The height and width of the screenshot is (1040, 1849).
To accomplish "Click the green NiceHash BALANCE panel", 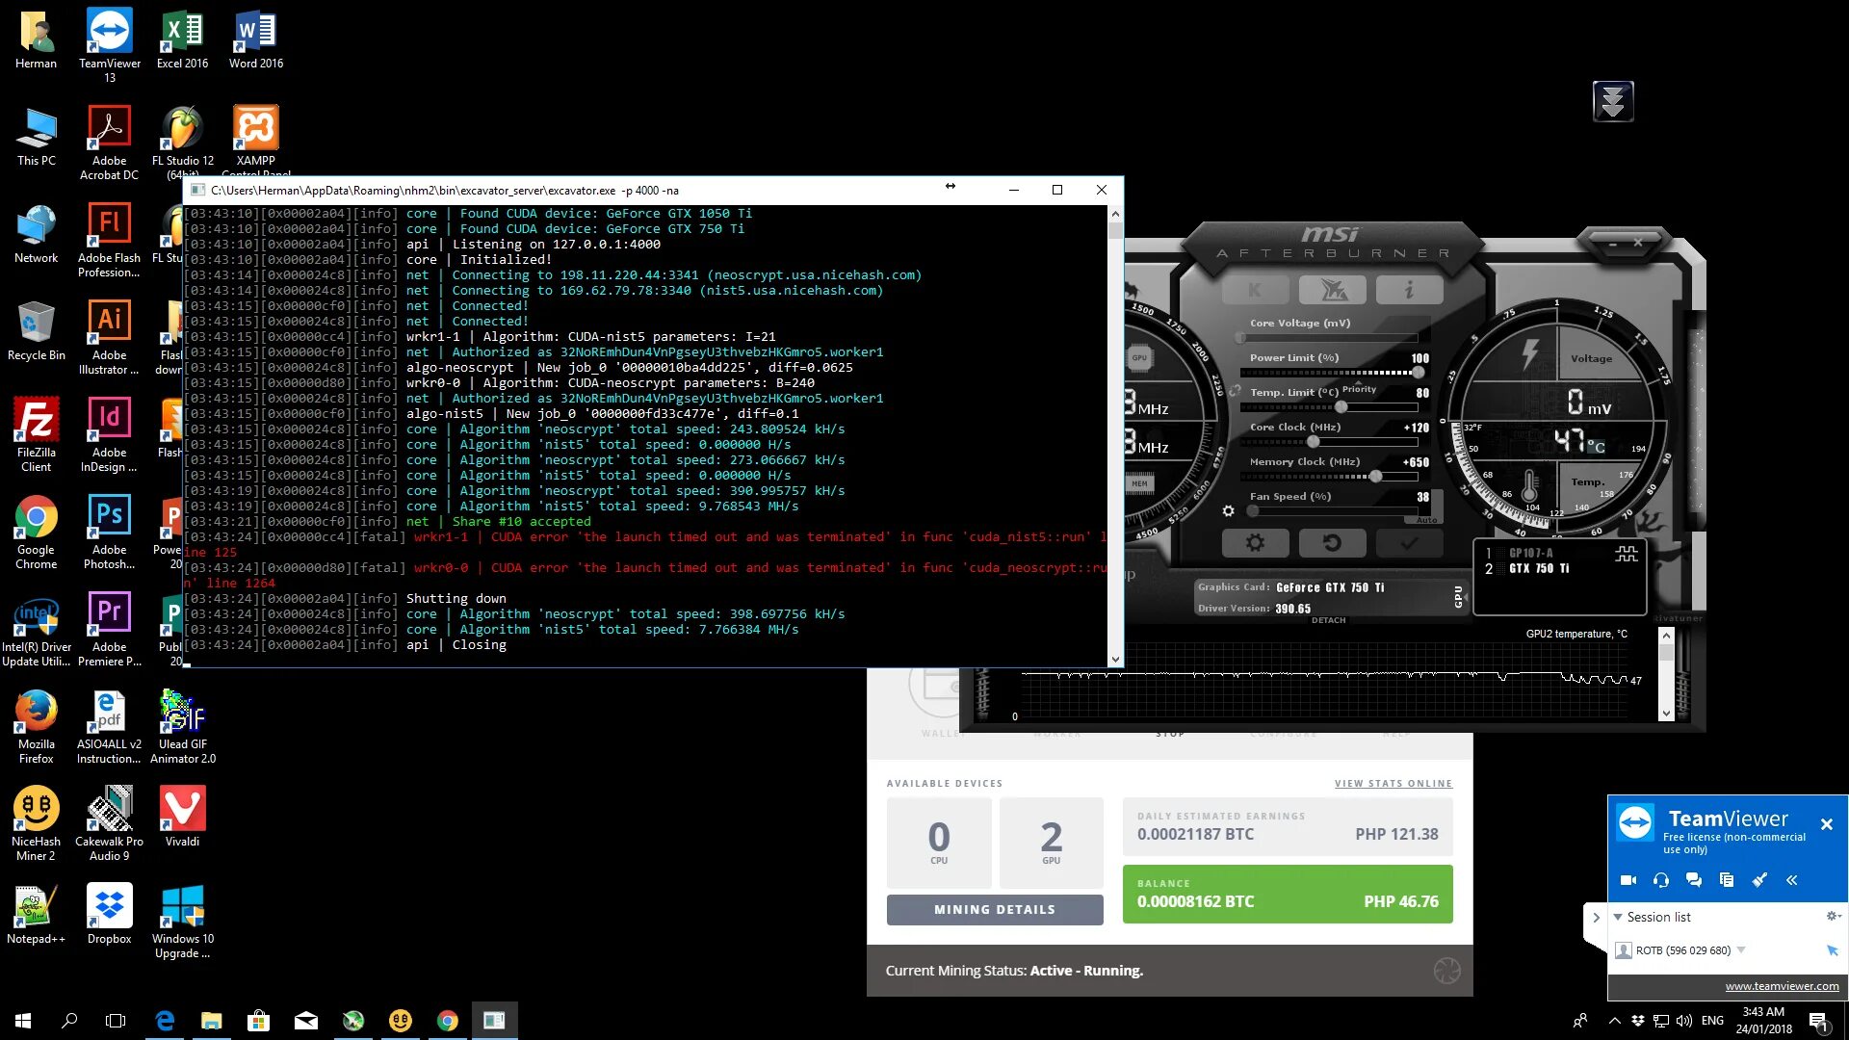I will (x=1288, y=895).
